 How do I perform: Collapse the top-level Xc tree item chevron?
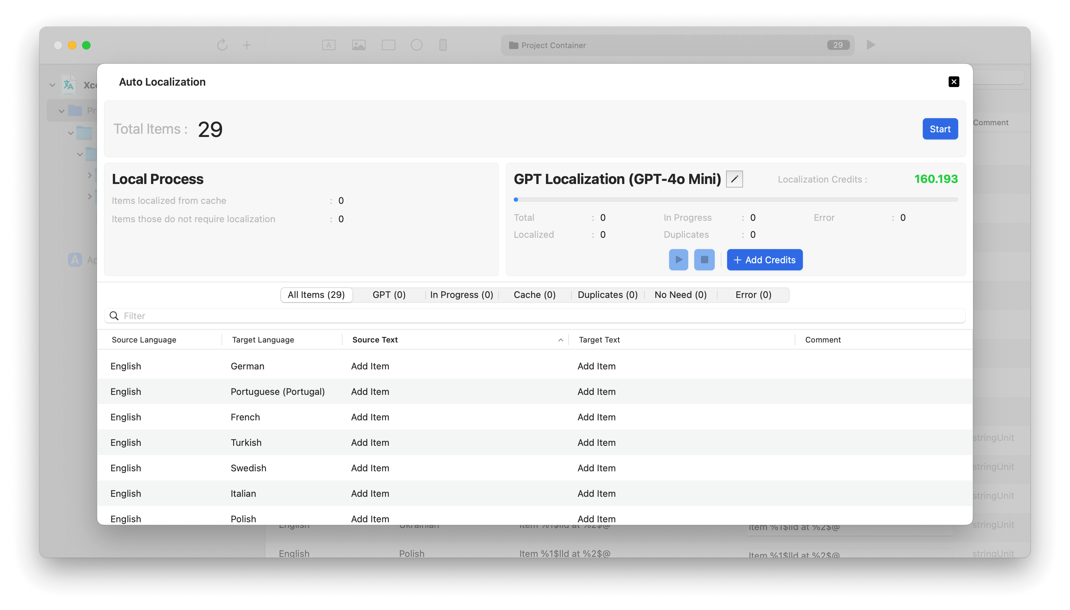click(52, 85)
